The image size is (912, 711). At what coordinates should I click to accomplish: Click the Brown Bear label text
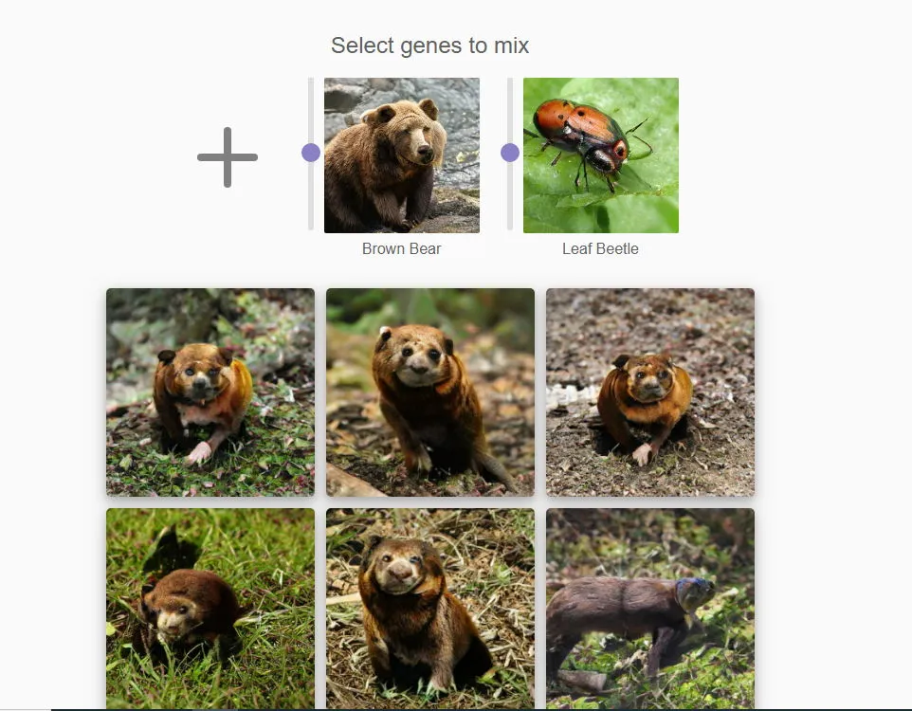point(401,249)
